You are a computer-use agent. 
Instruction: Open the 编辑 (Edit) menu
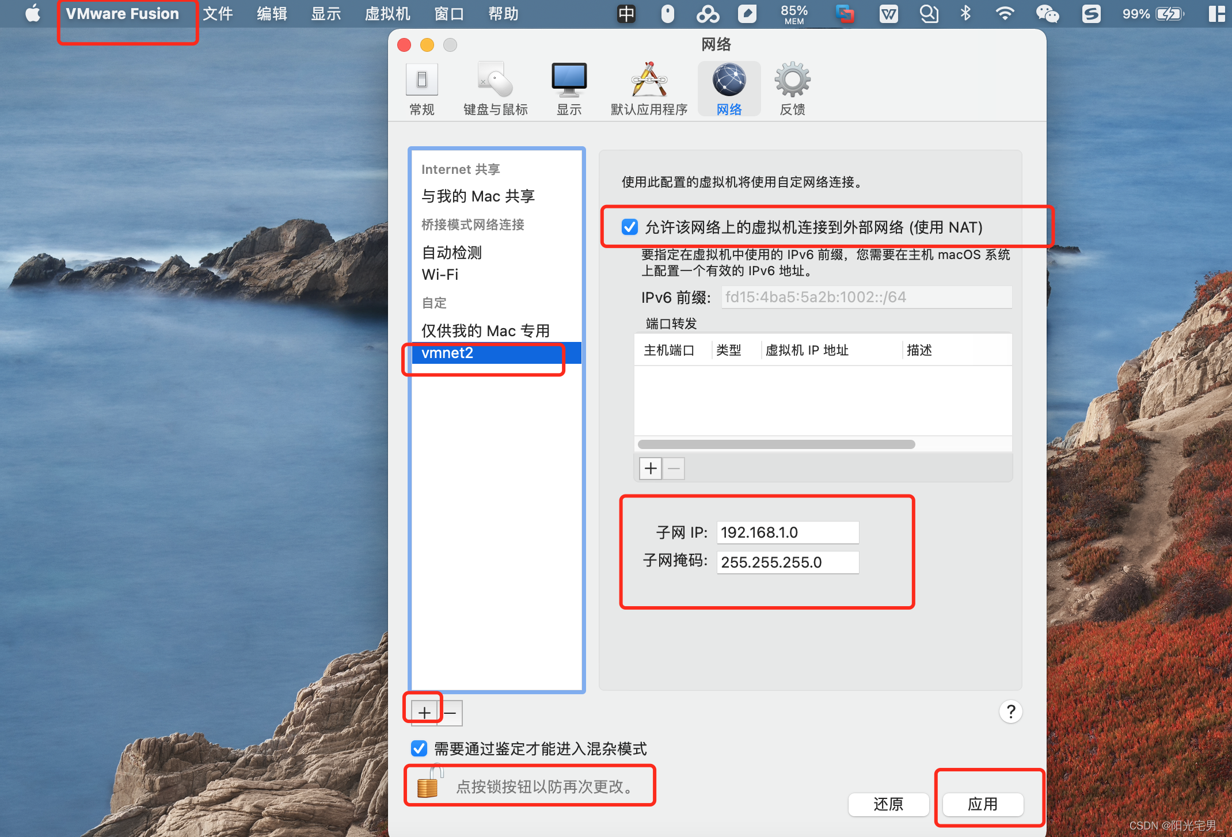272,14
